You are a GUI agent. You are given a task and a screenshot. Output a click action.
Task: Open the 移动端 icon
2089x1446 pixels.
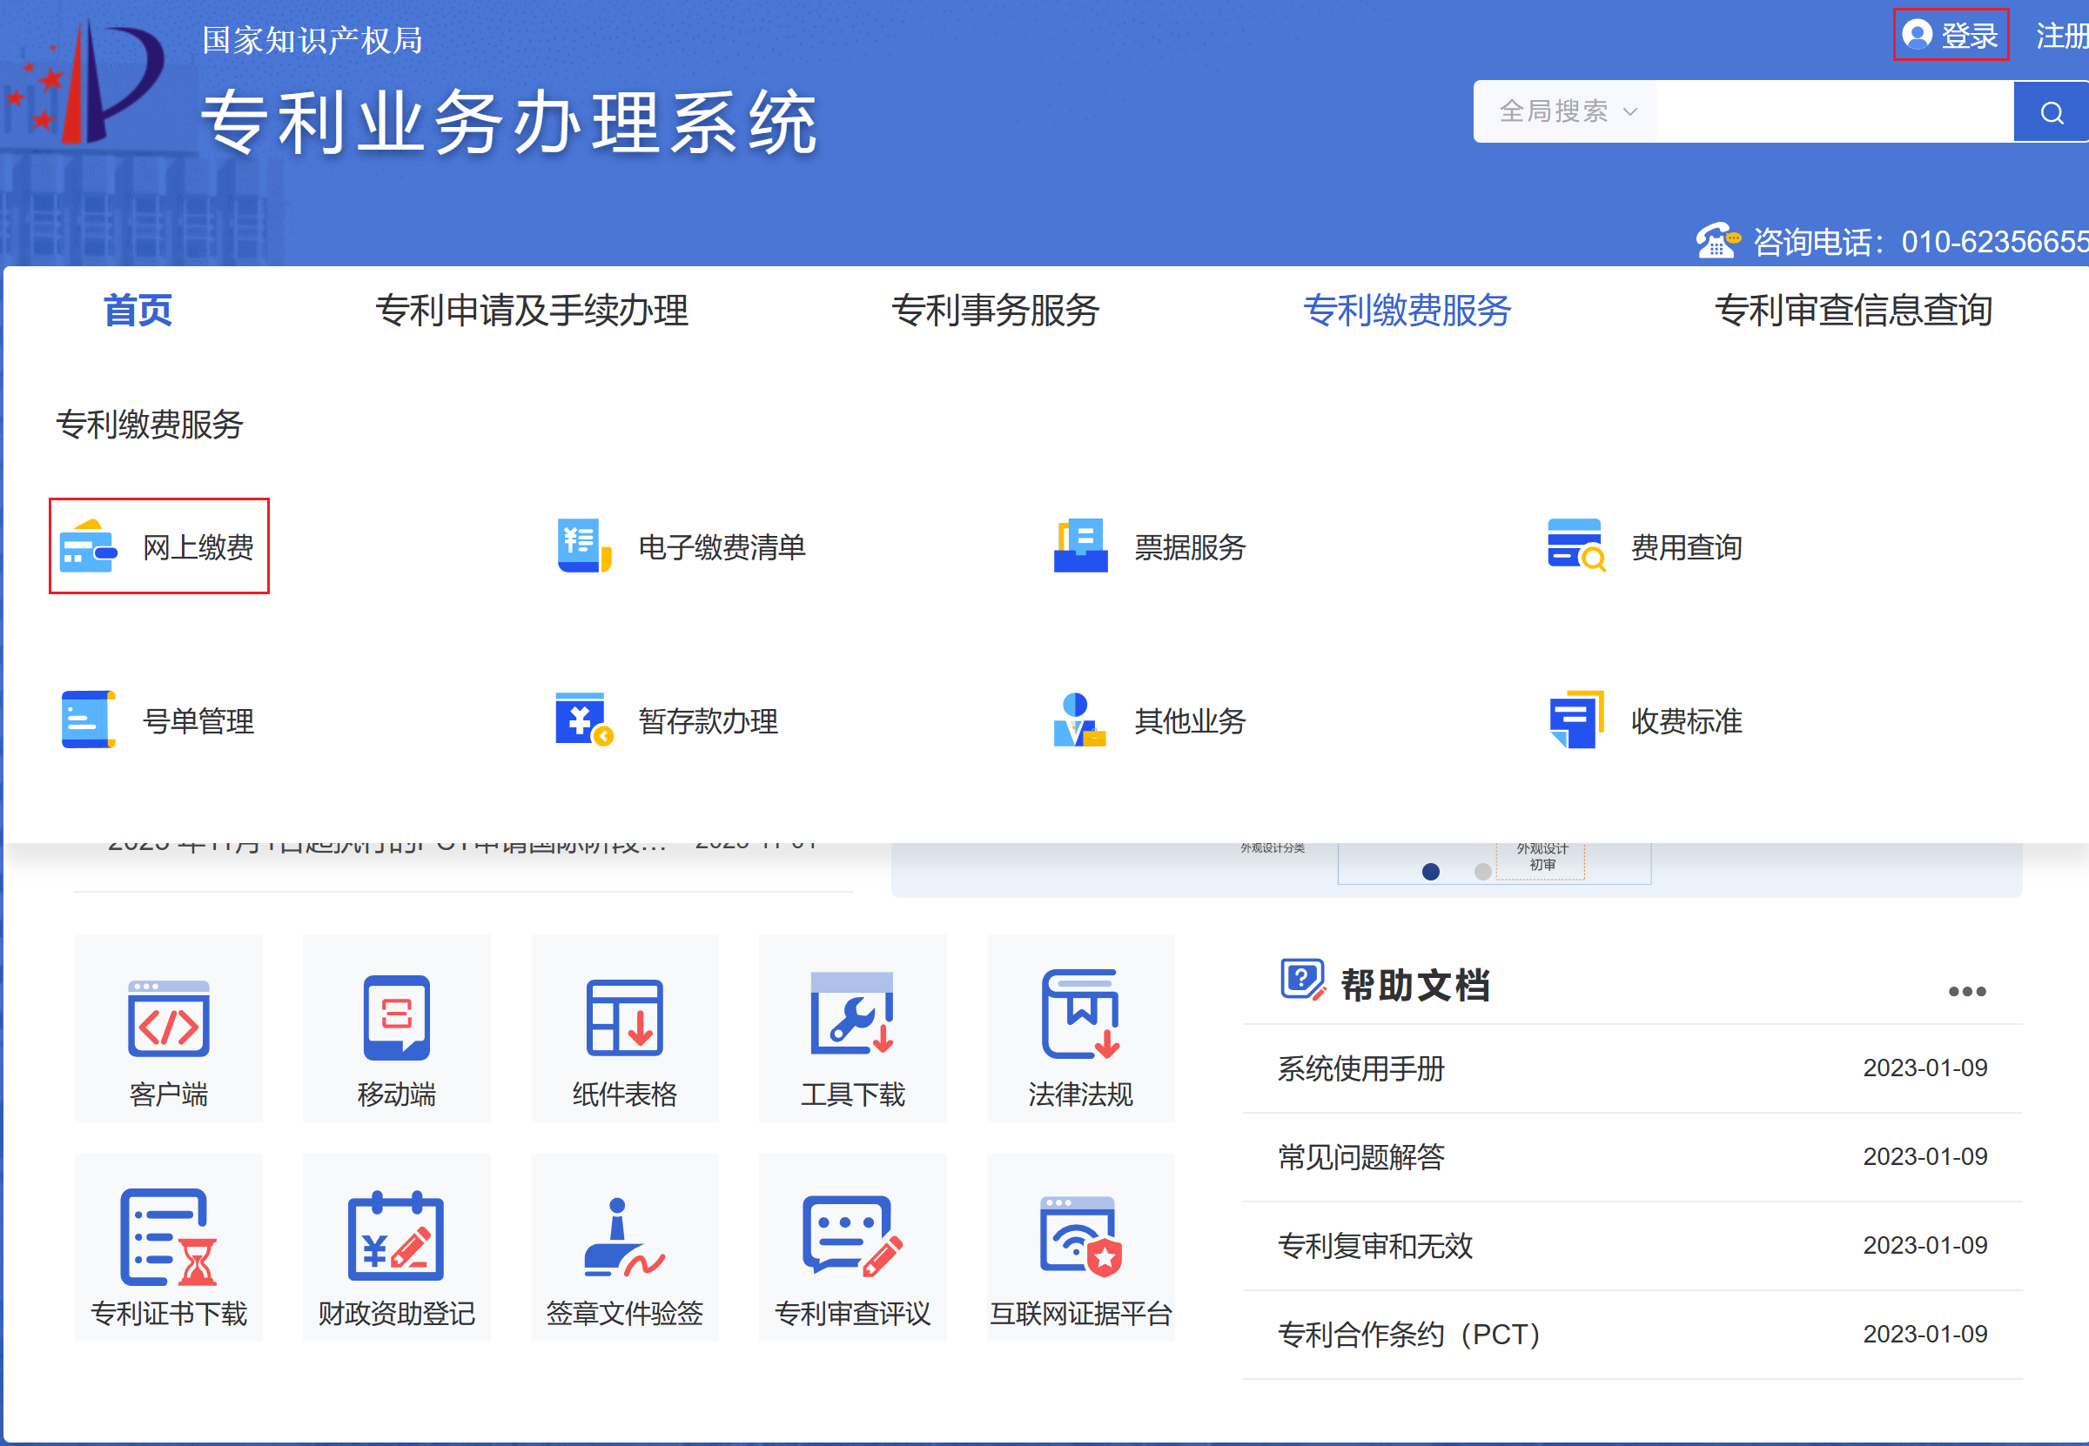(396, 1018)
